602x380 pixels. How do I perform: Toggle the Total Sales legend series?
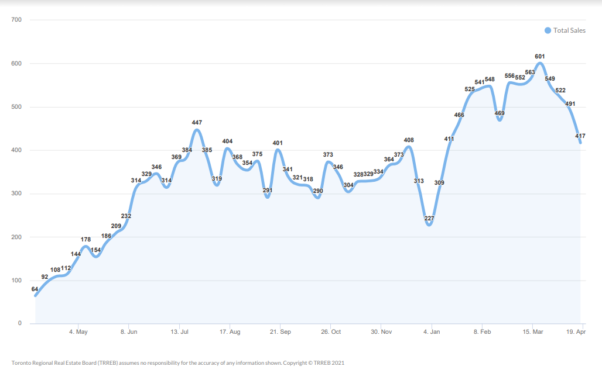(565, 30)
